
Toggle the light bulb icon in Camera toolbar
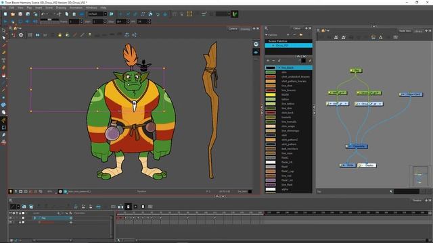(90, 35)
